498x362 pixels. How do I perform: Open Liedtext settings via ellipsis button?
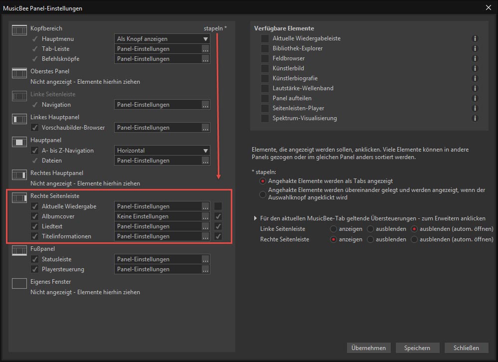pos(205,226)
